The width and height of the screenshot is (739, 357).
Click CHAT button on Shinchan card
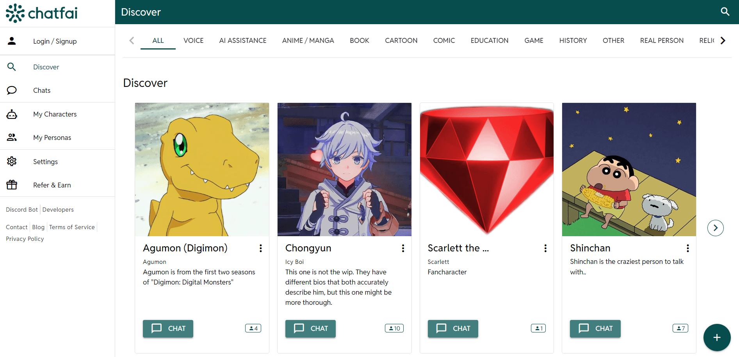click(595, 329)
